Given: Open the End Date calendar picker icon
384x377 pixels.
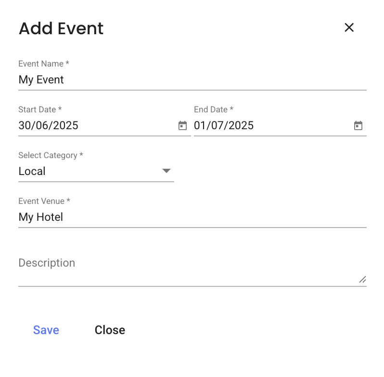Looking at the screenshot, I should click(358, 126).
